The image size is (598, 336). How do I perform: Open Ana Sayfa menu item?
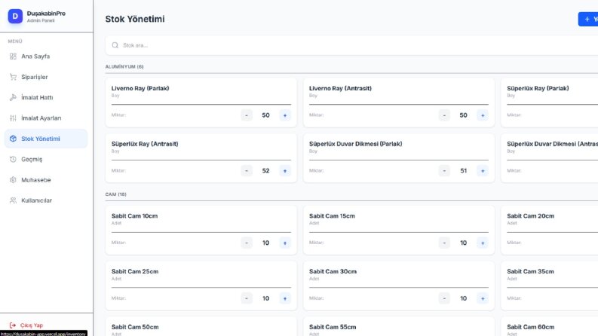click(46, 57)
